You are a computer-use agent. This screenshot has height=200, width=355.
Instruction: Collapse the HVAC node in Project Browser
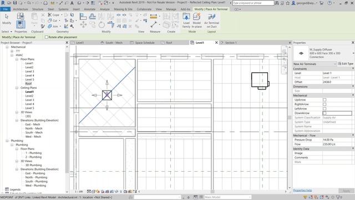click(12, 56)
